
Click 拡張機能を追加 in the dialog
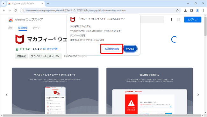click(x=112, y=49)
